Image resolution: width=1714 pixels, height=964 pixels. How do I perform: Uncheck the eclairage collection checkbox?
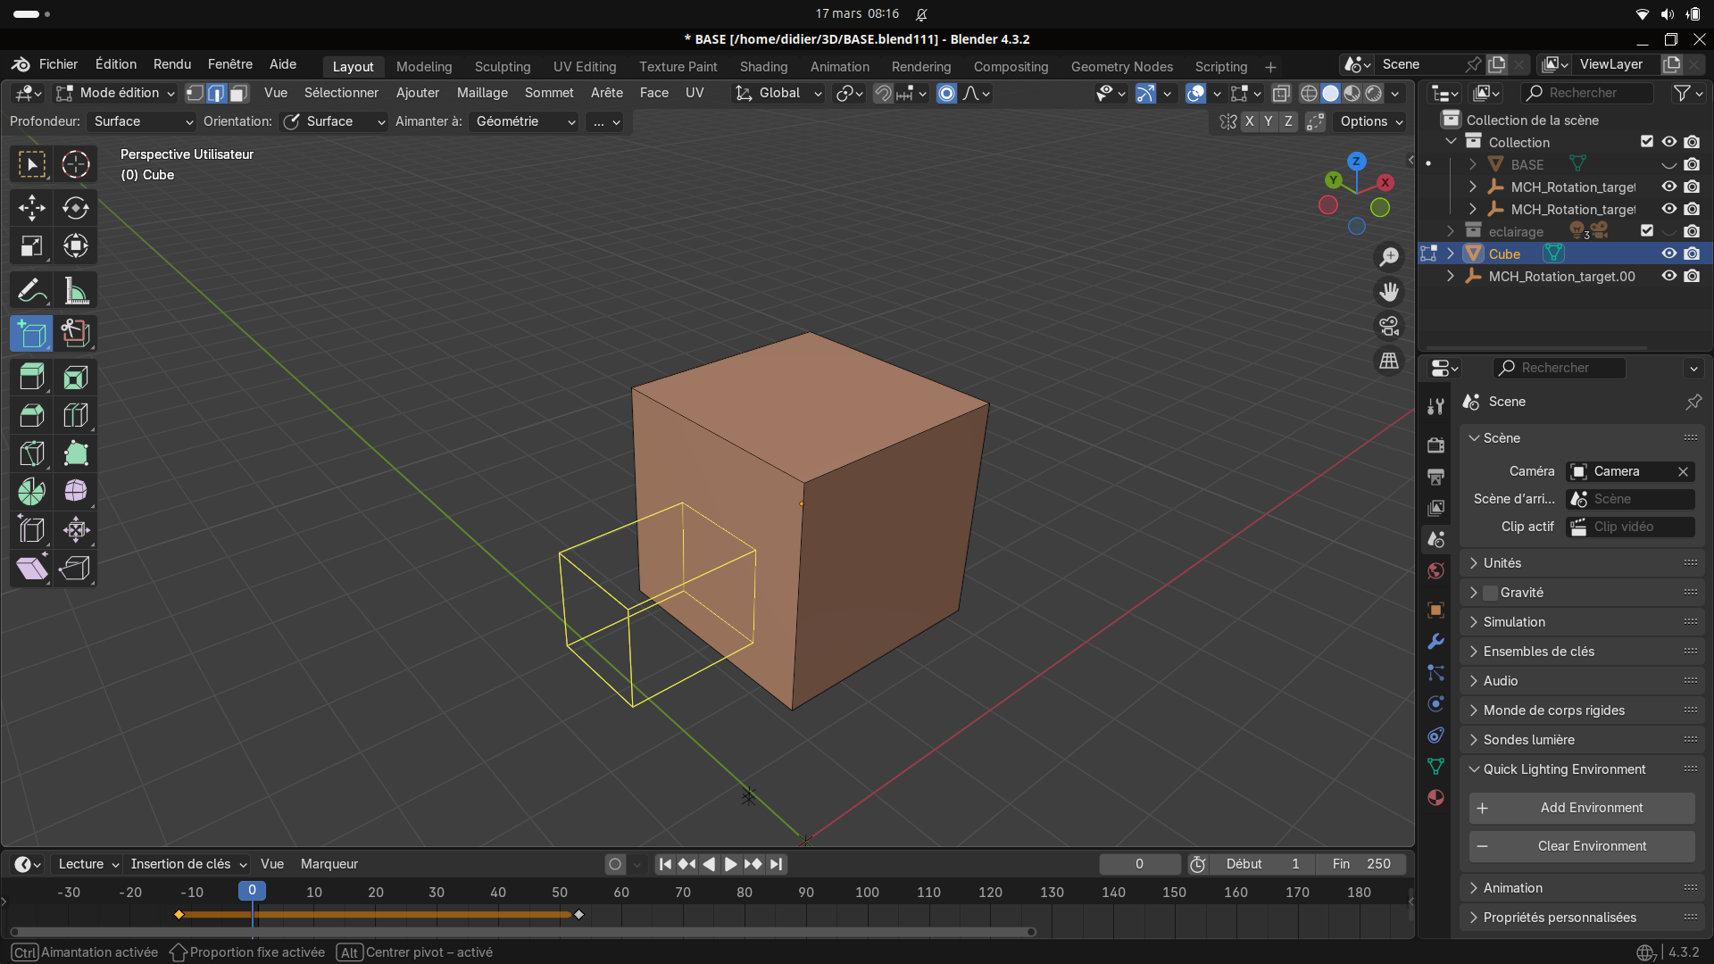pyautogui.click(x=1647, y=231)
